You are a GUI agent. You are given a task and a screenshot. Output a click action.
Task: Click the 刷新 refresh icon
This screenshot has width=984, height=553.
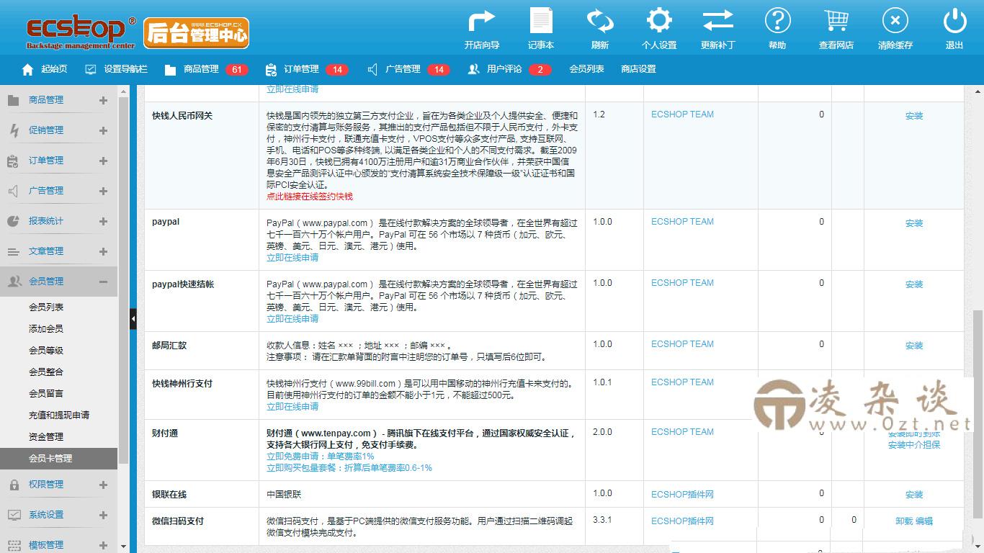[599, 21]
